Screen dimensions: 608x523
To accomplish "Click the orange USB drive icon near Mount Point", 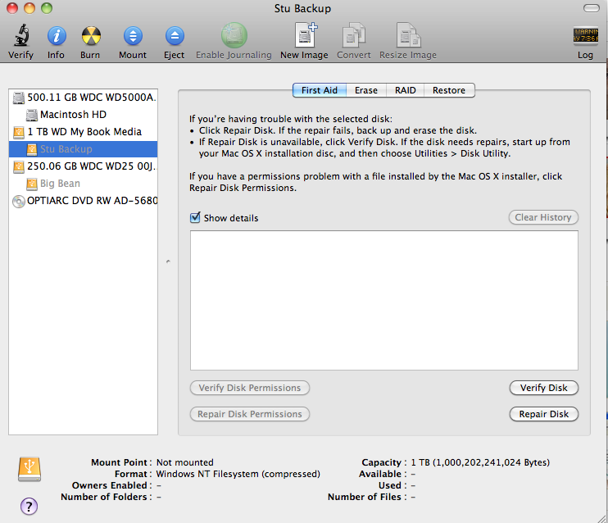I will pos(29,469).
